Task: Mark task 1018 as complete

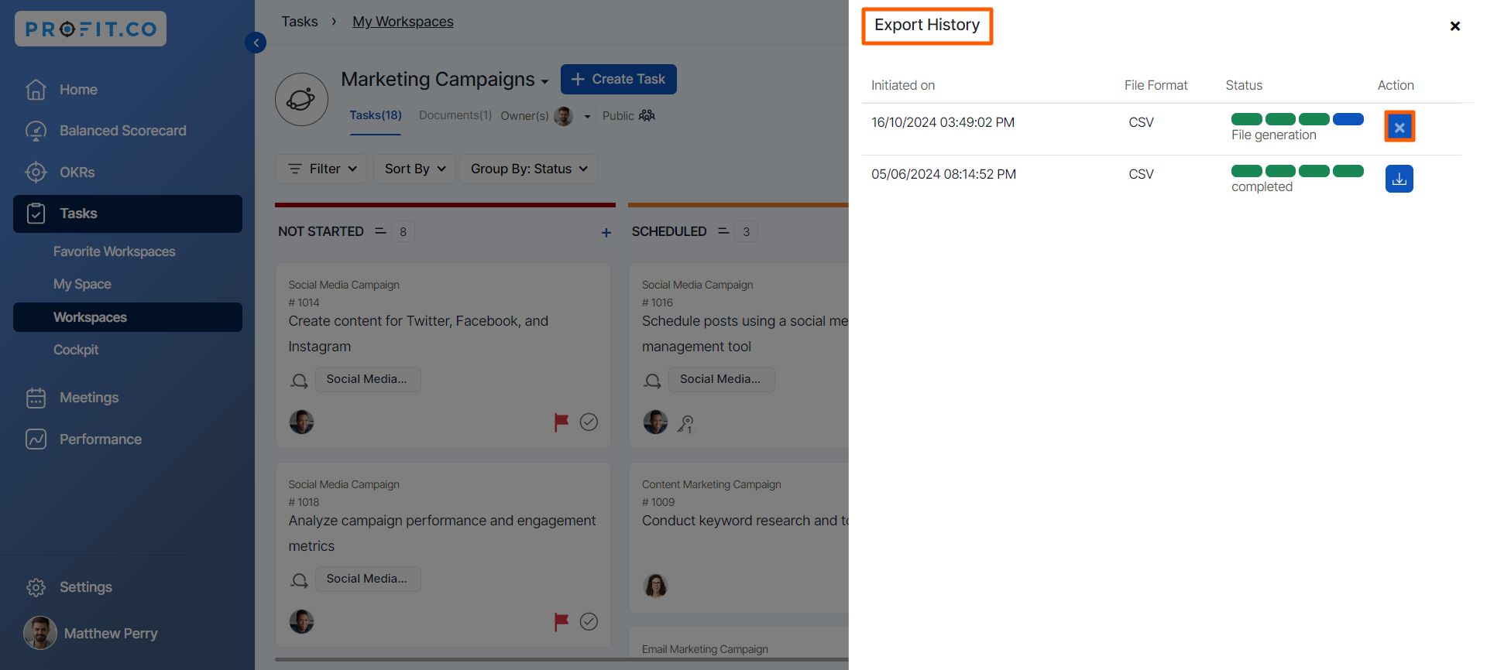Action: coord(589,621)
